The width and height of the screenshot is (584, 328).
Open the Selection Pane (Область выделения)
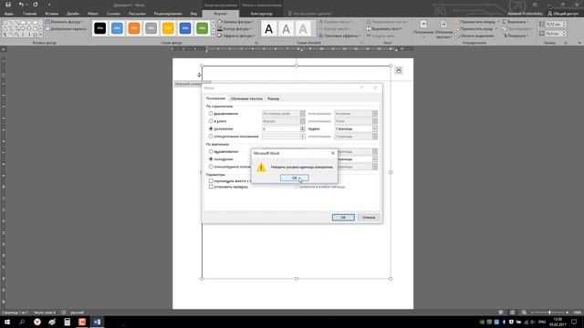tap(474, 36)
